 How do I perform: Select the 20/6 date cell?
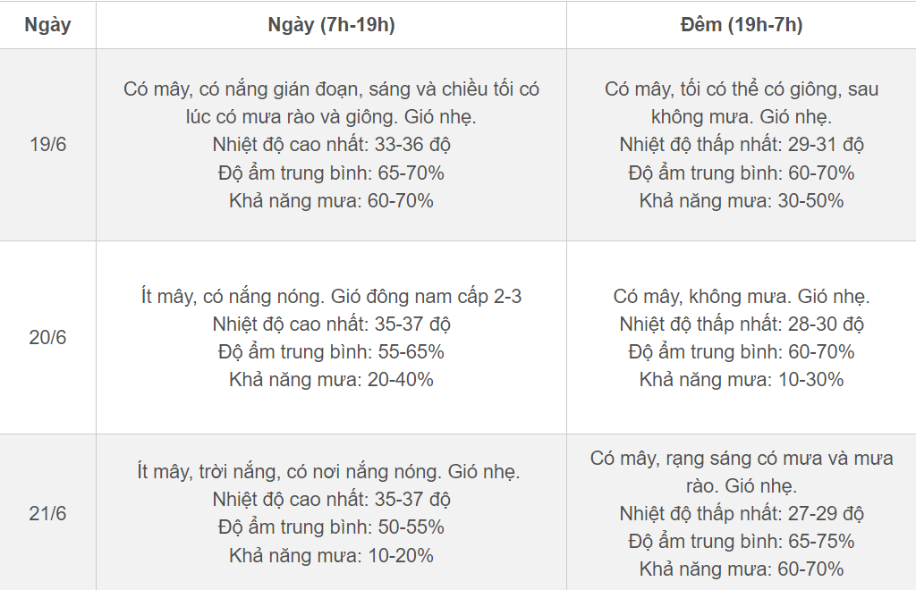click(47, 338)
